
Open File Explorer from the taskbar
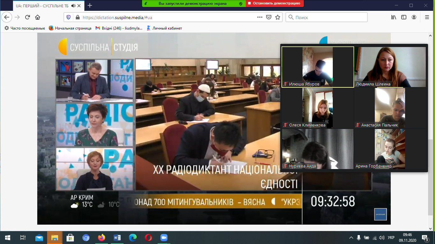(54, 238)
